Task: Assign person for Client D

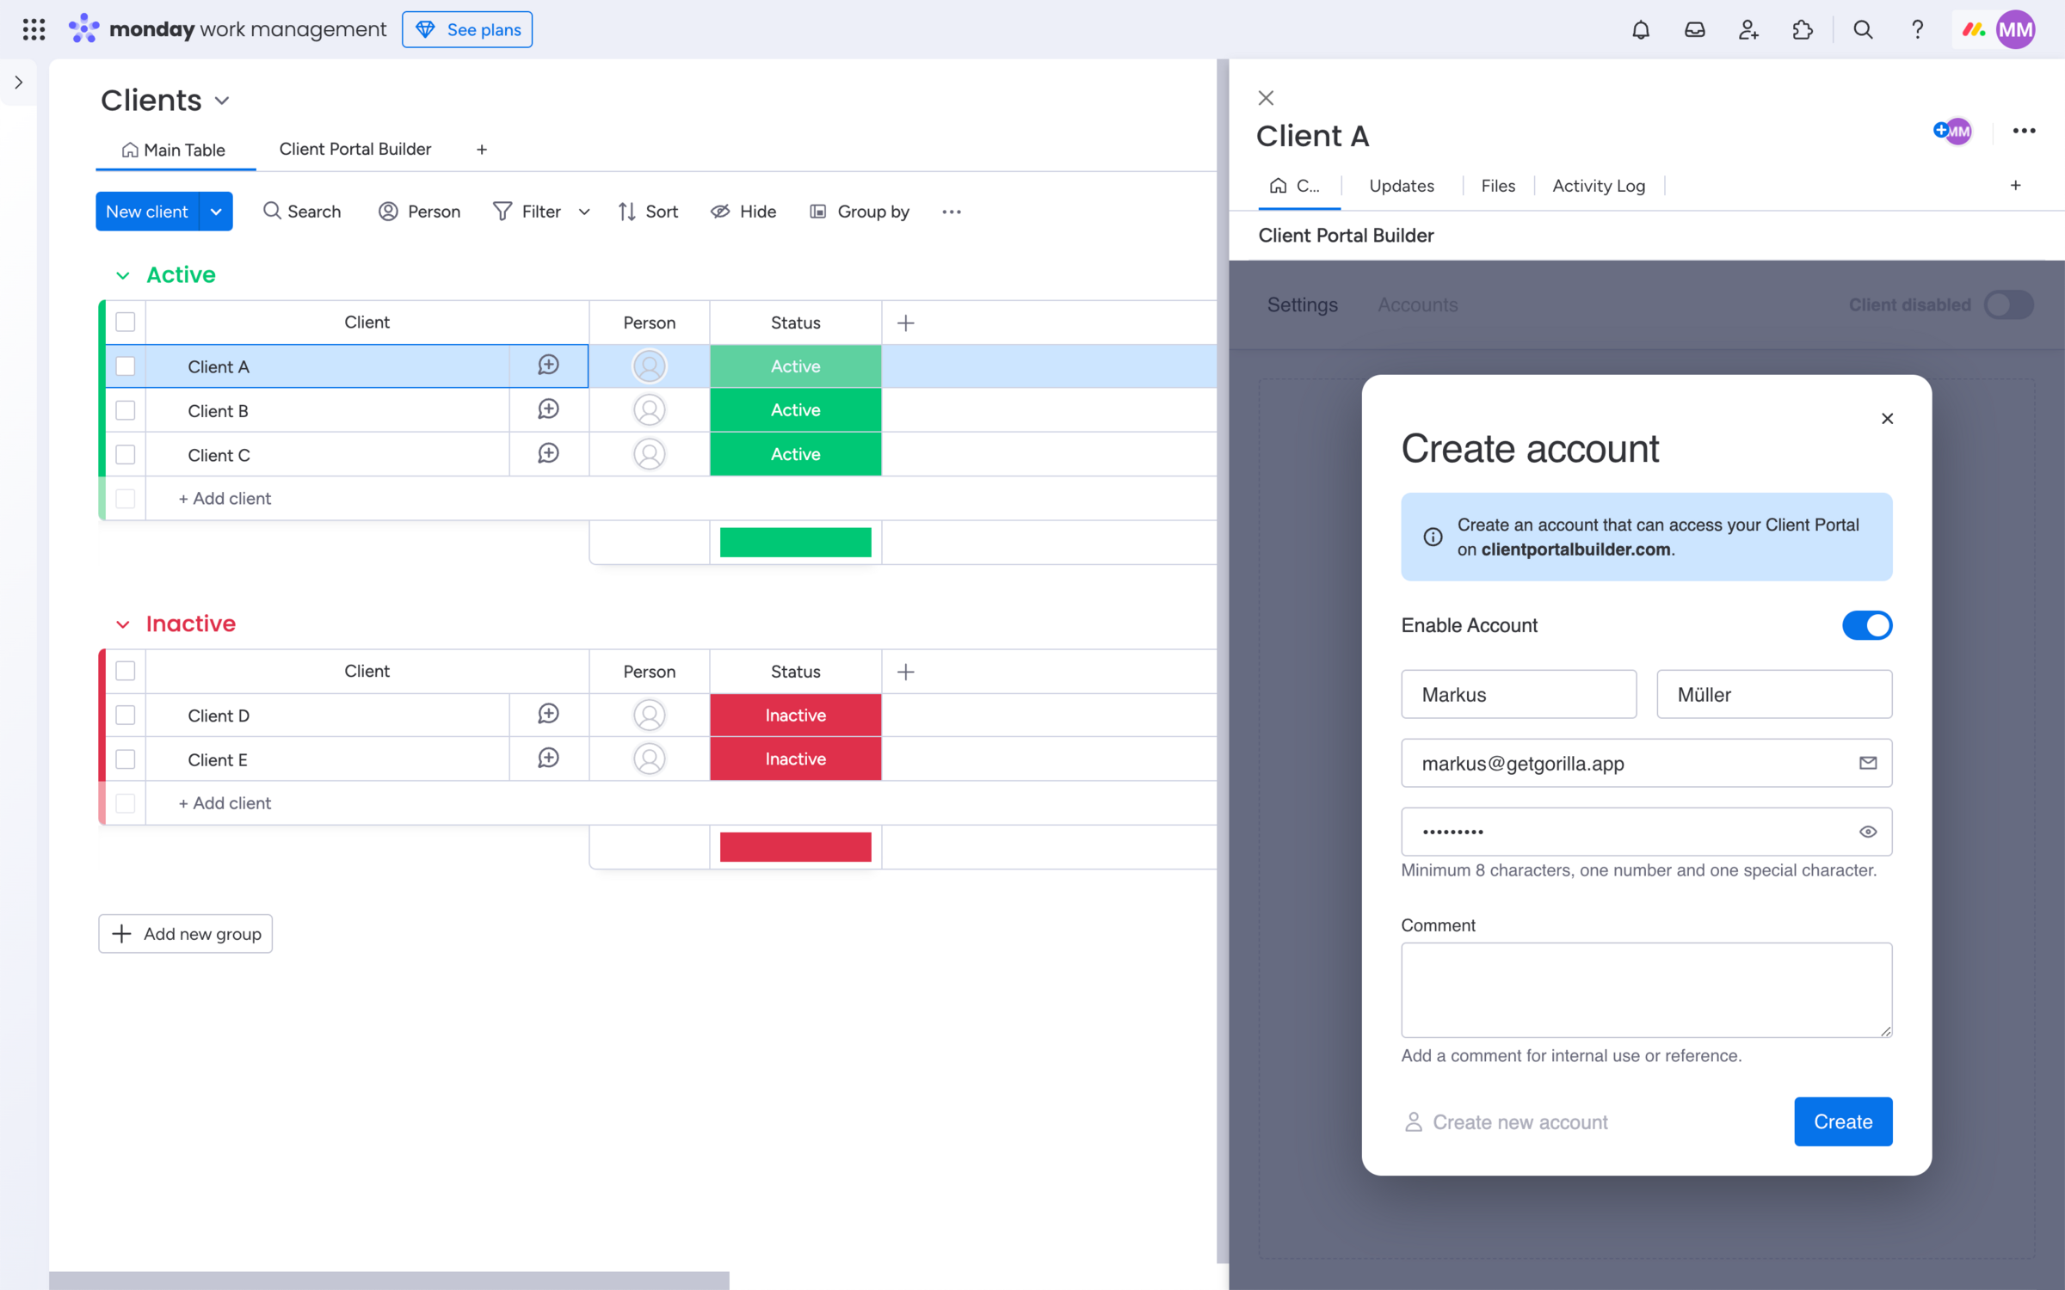Action: 649,715
